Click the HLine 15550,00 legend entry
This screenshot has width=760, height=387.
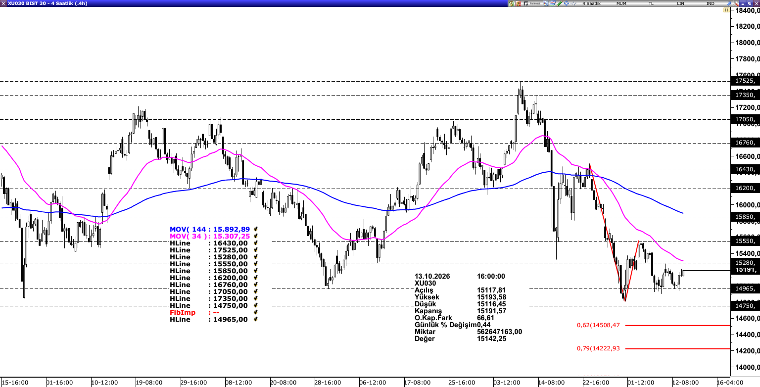coord(209,264)
